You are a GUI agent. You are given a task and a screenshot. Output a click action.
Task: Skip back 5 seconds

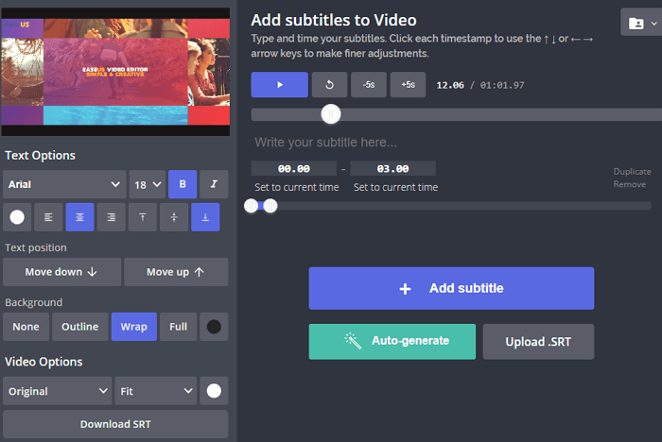click(368, 85)
